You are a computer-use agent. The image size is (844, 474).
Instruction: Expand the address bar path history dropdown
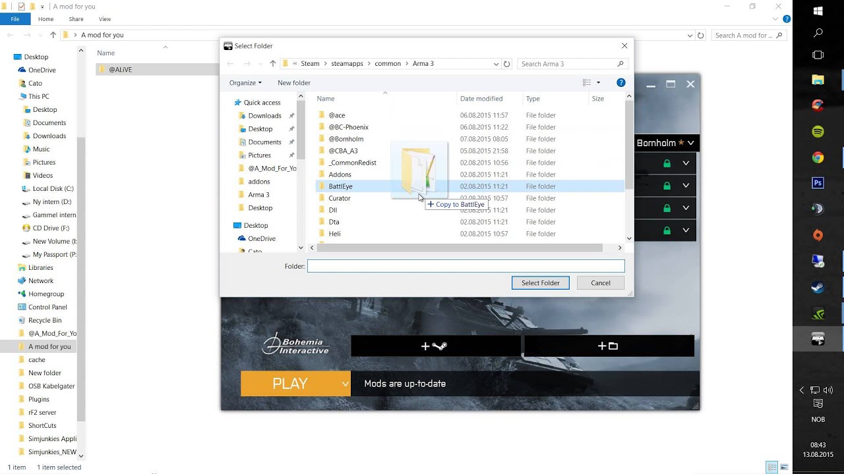click(496, 64)
